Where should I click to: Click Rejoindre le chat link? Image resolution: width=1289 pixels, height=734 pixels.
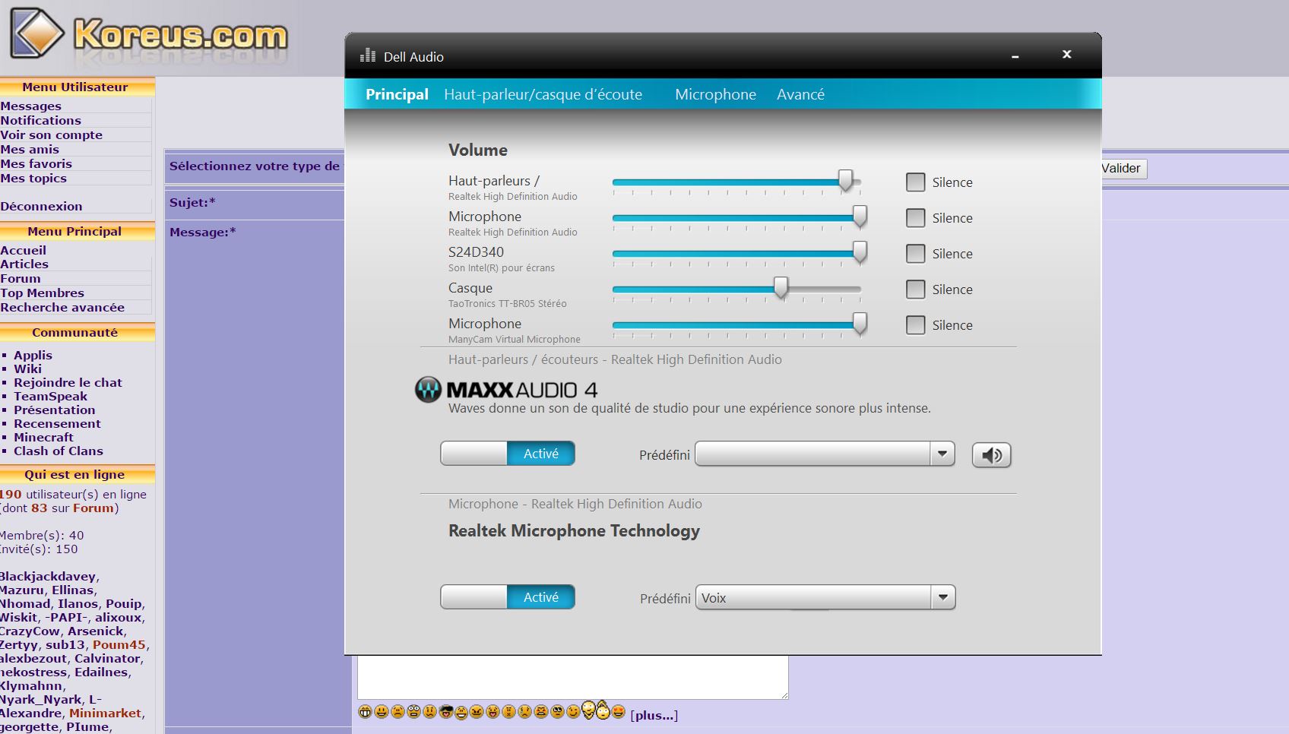[68, 383]
